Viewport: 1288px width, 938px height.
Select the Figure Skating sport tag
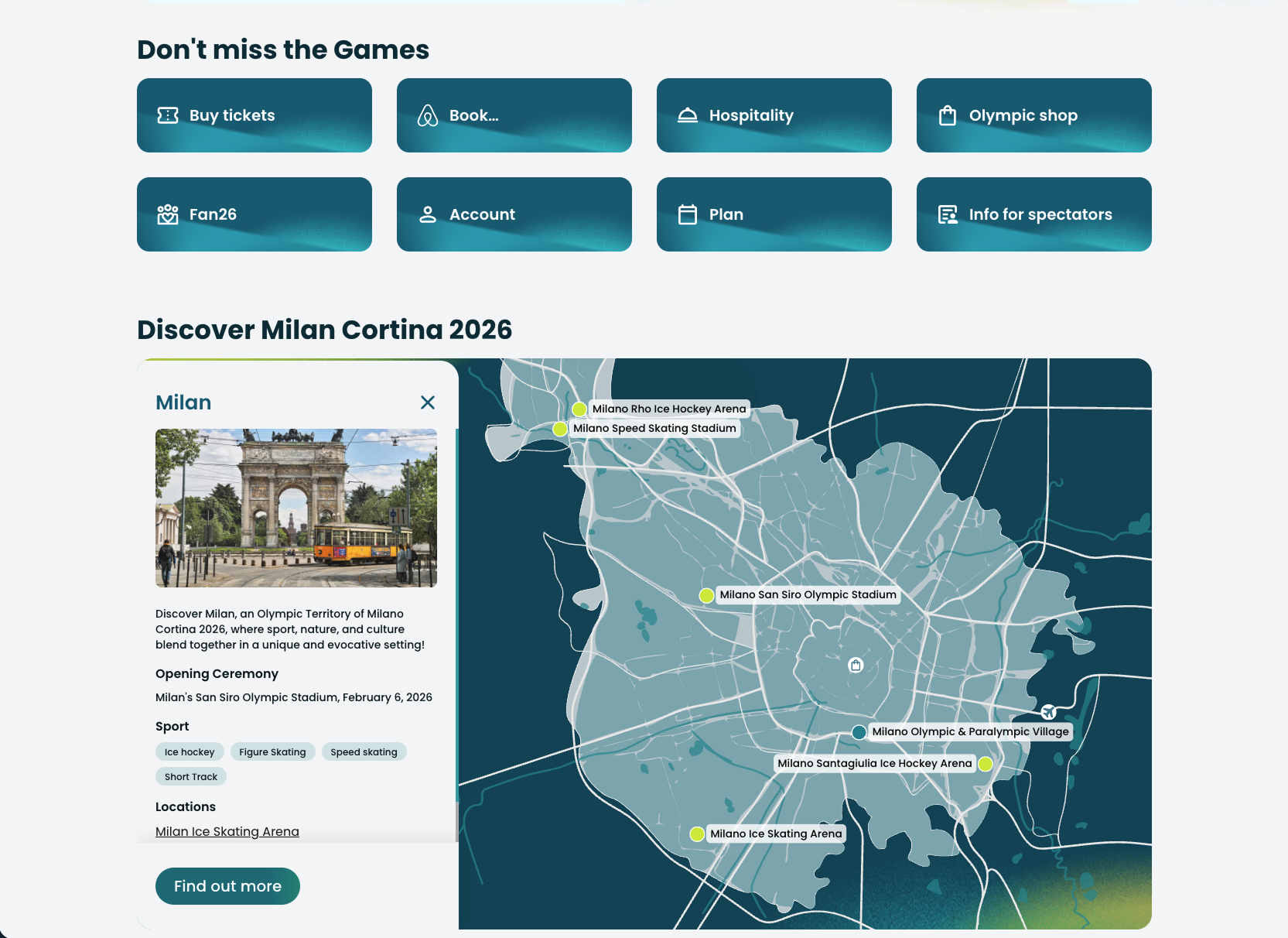pos(272,751)
